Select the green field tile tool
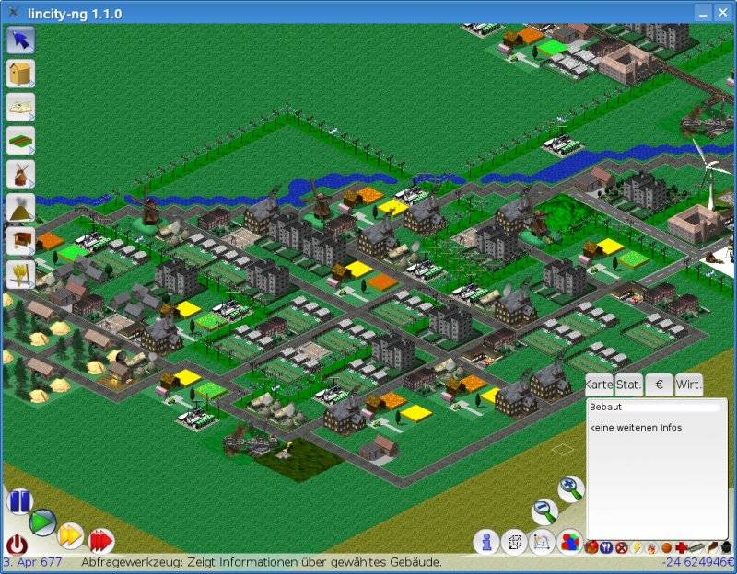 pyautogui.click(x=20, y=141)
